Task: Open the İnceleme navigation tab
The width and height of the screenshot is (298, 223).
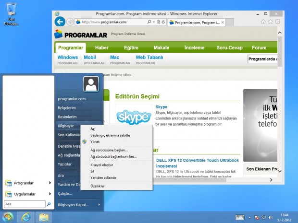Action: pos(195,47)
